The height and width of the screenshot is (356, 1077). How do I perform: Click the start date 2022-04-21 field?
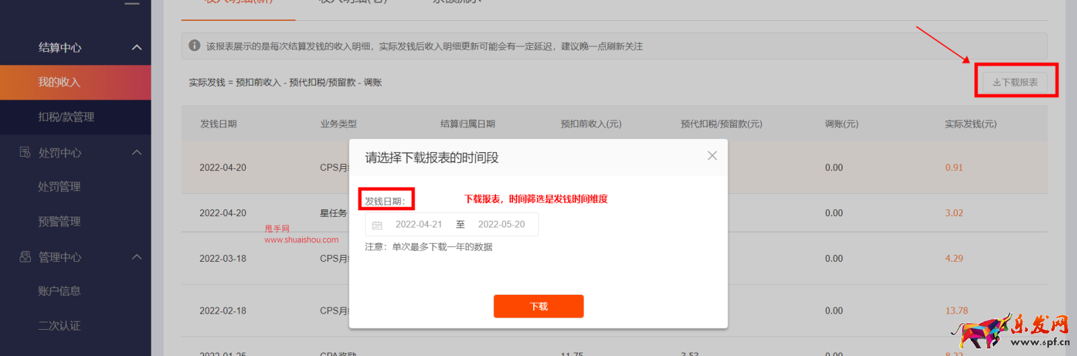(x=419, y=225)
